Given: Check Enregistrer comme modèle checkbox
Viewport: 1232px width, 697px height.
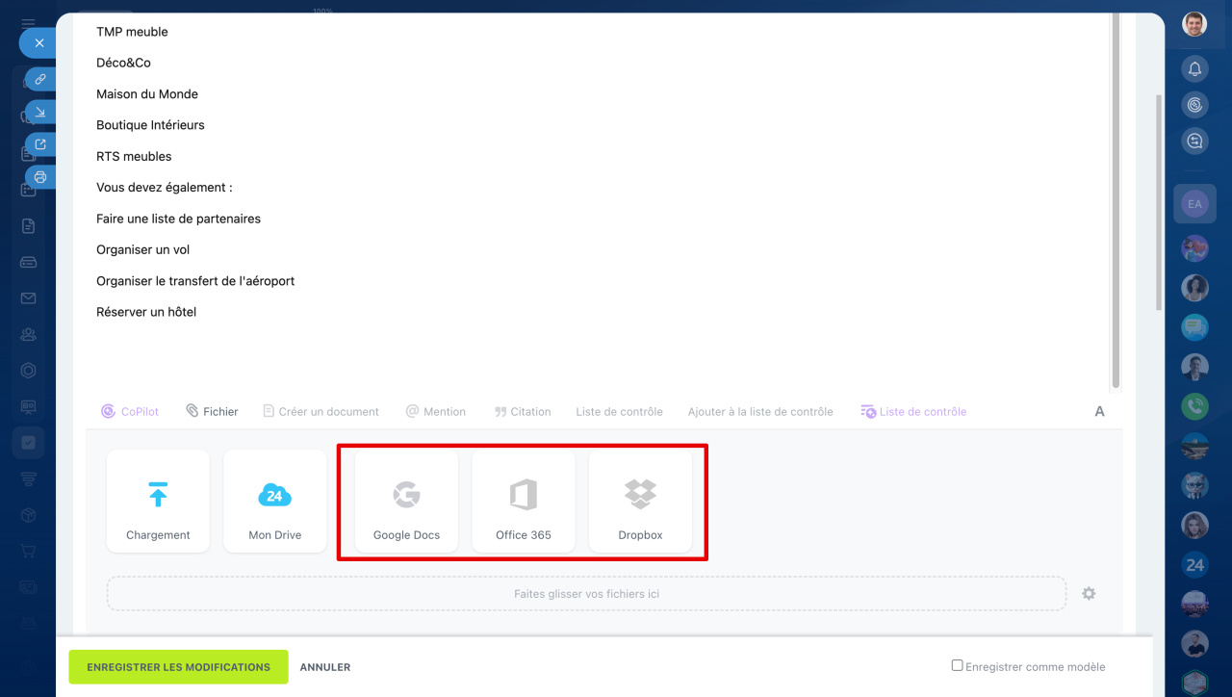Looking at the screenshot, I should click(x=957, y=665).
